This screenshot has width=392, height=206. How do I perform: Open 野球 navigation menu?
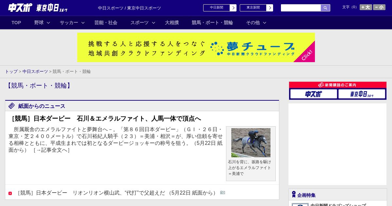click(x=39, y=23)
